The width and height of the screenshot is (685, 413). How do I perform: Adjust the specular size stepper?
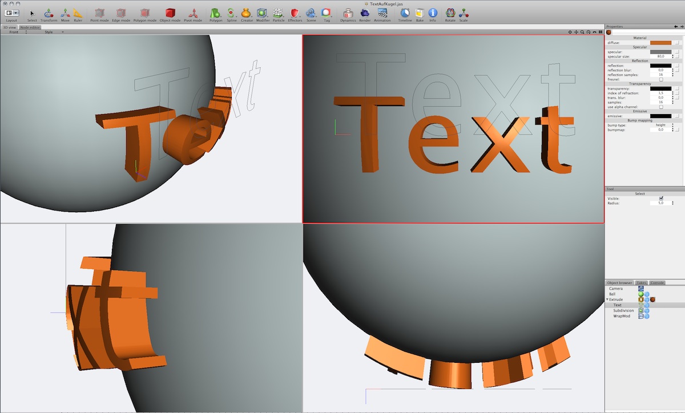672,56
